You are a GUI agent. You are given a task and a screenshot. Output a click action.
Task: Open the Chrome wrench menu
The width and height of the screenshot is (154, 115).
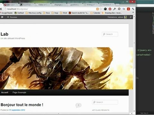point(133,9)
